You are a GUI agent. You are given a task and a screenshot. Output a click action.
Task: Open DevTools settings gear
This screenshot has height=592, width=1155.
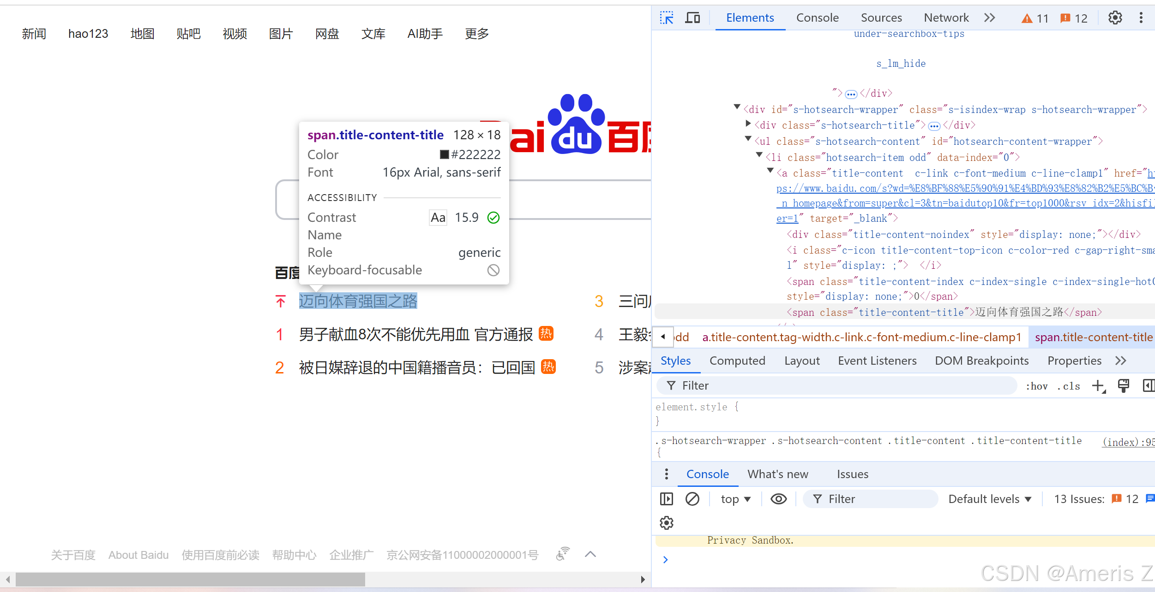pos(1115,18)
